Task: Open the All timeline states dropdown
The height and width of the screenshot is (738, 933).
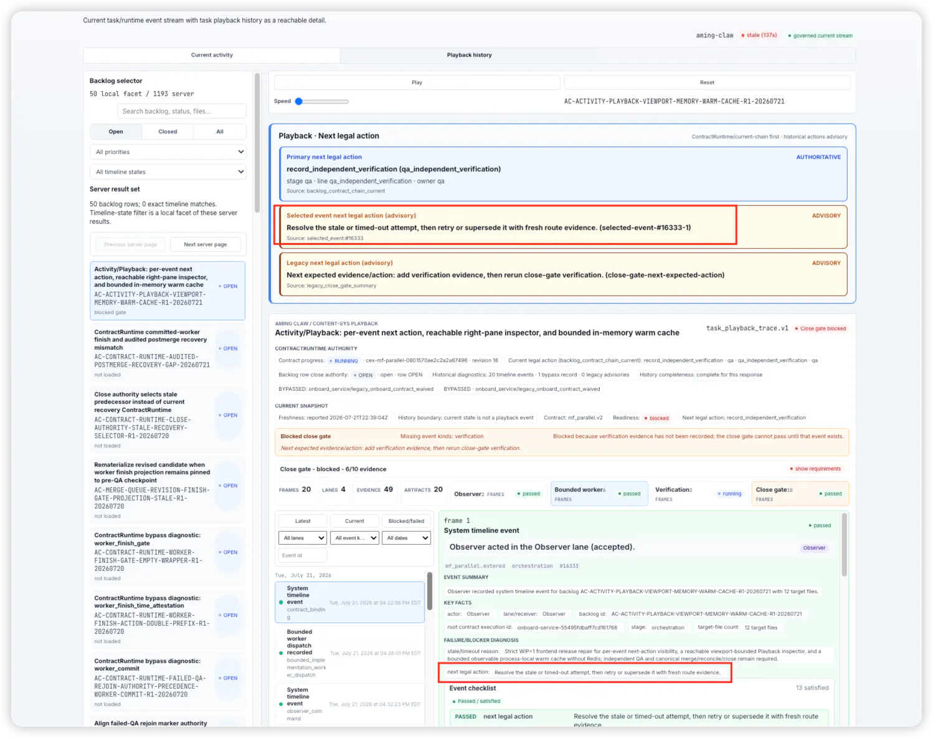Action: pyautogui.click(x=168, y=172)
